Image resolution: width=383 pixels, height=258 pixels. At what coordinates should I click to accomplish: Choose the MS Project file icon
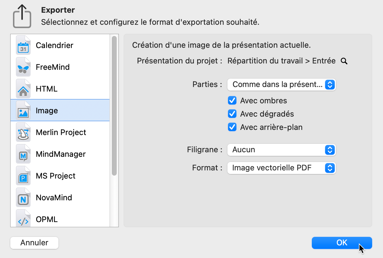[23, 176]
